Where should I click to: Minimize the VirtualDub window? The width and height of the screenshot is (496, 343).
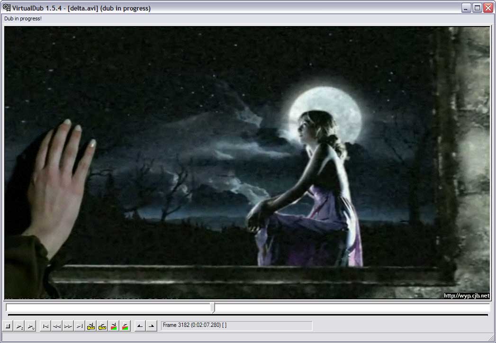click(x=466, y=8)
